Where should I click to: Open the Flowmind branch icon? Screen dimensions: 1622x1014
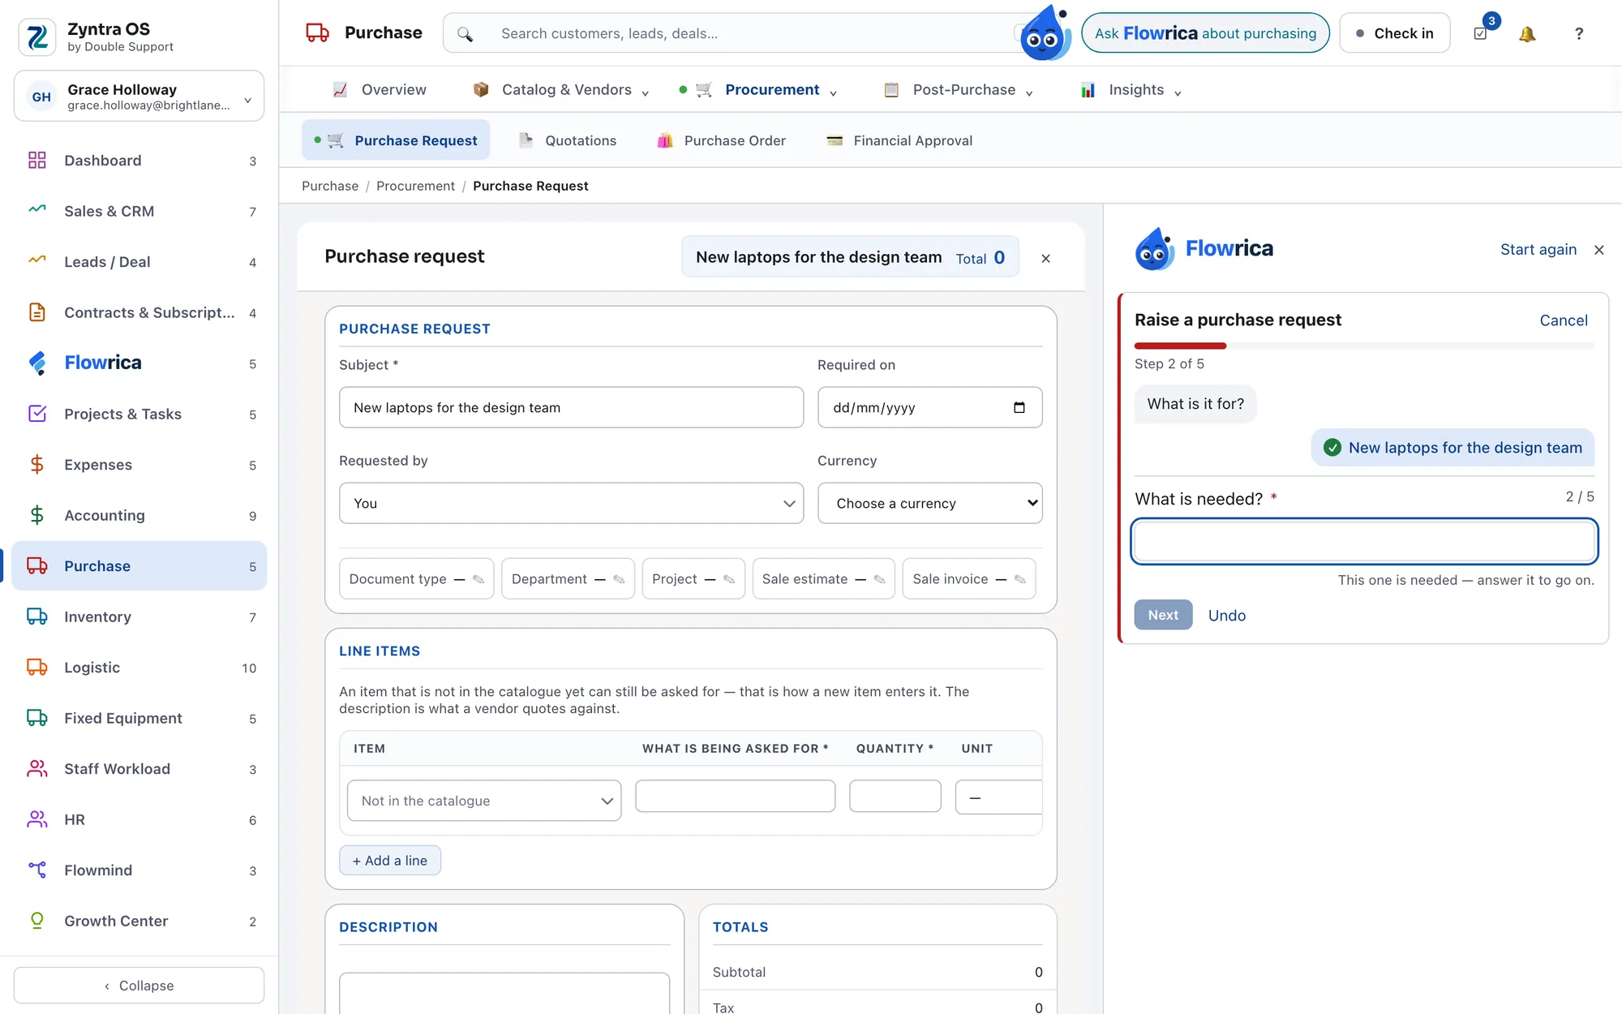37,870
